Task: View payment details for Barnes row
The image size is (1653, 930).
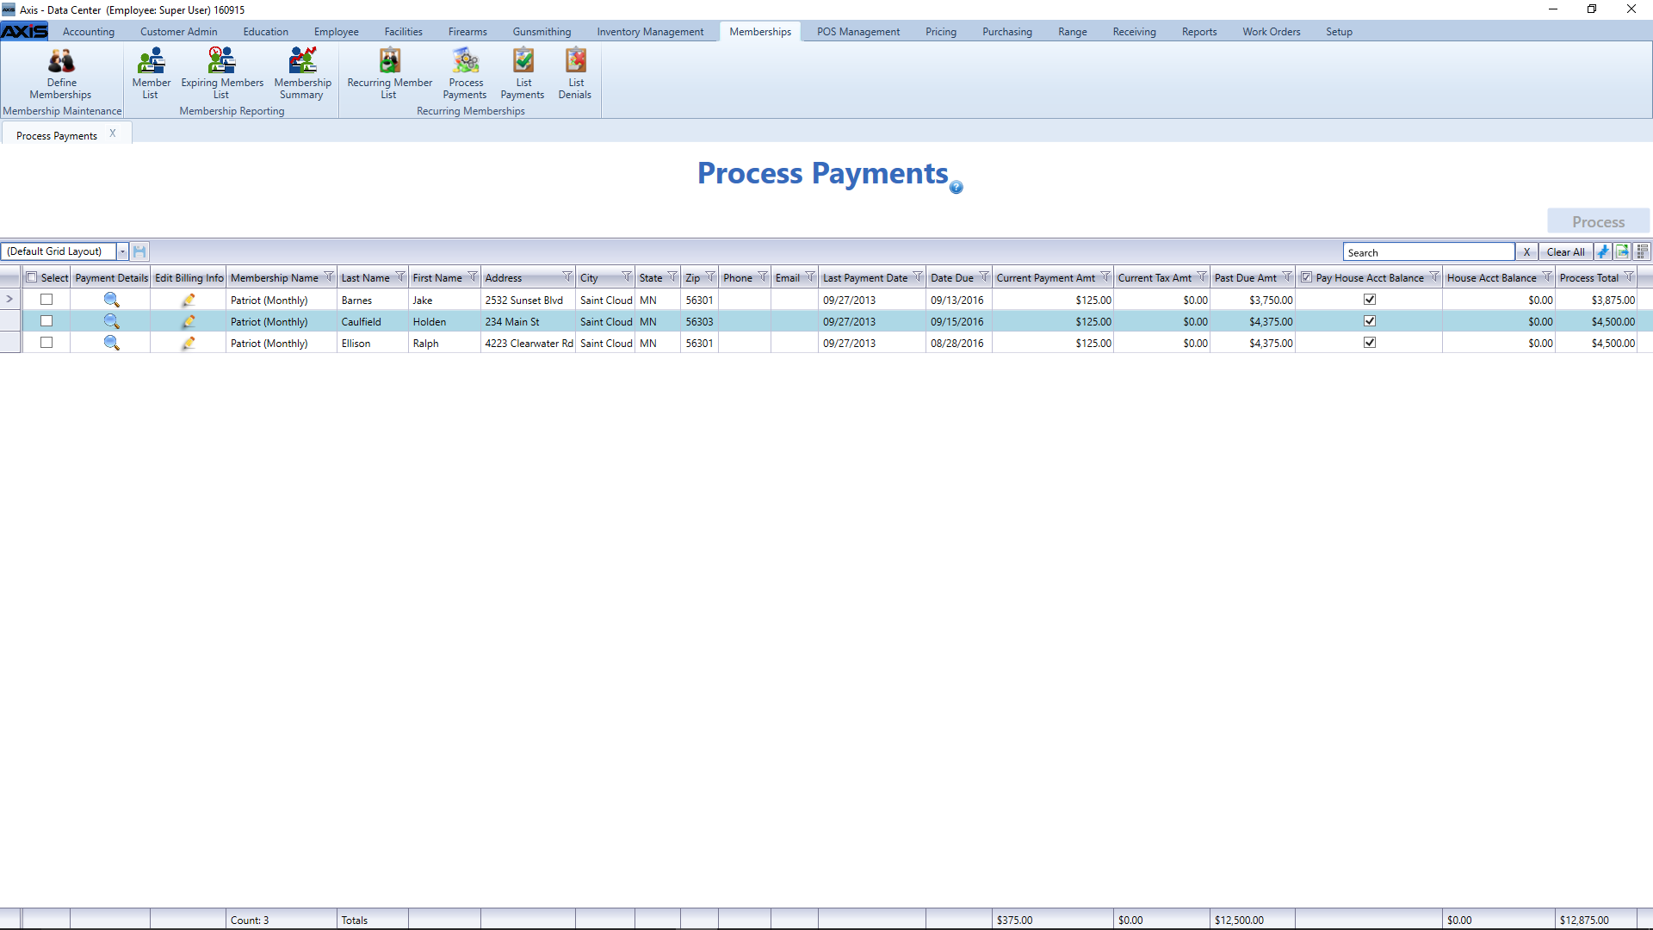Action: coord(111,300)
